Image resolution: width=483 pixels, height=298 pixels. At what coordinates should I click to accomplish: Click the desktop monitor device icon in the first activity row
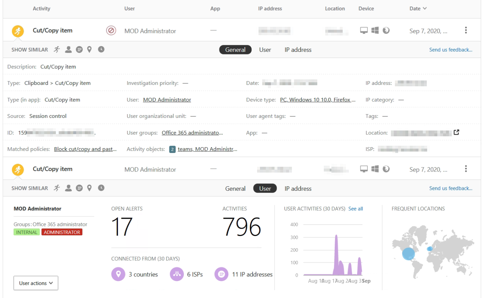pyautogui.click(x=364, y=30)
